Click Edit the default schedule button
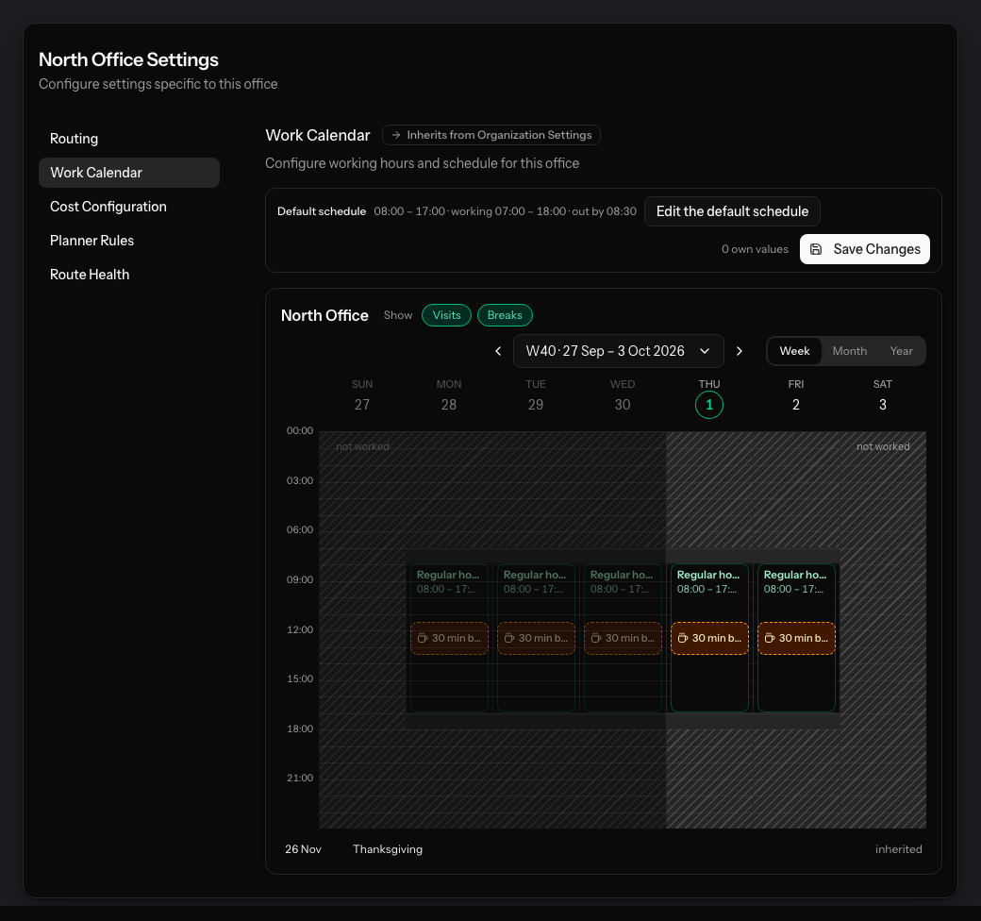 pyautogui.click(x=732, y=211)
